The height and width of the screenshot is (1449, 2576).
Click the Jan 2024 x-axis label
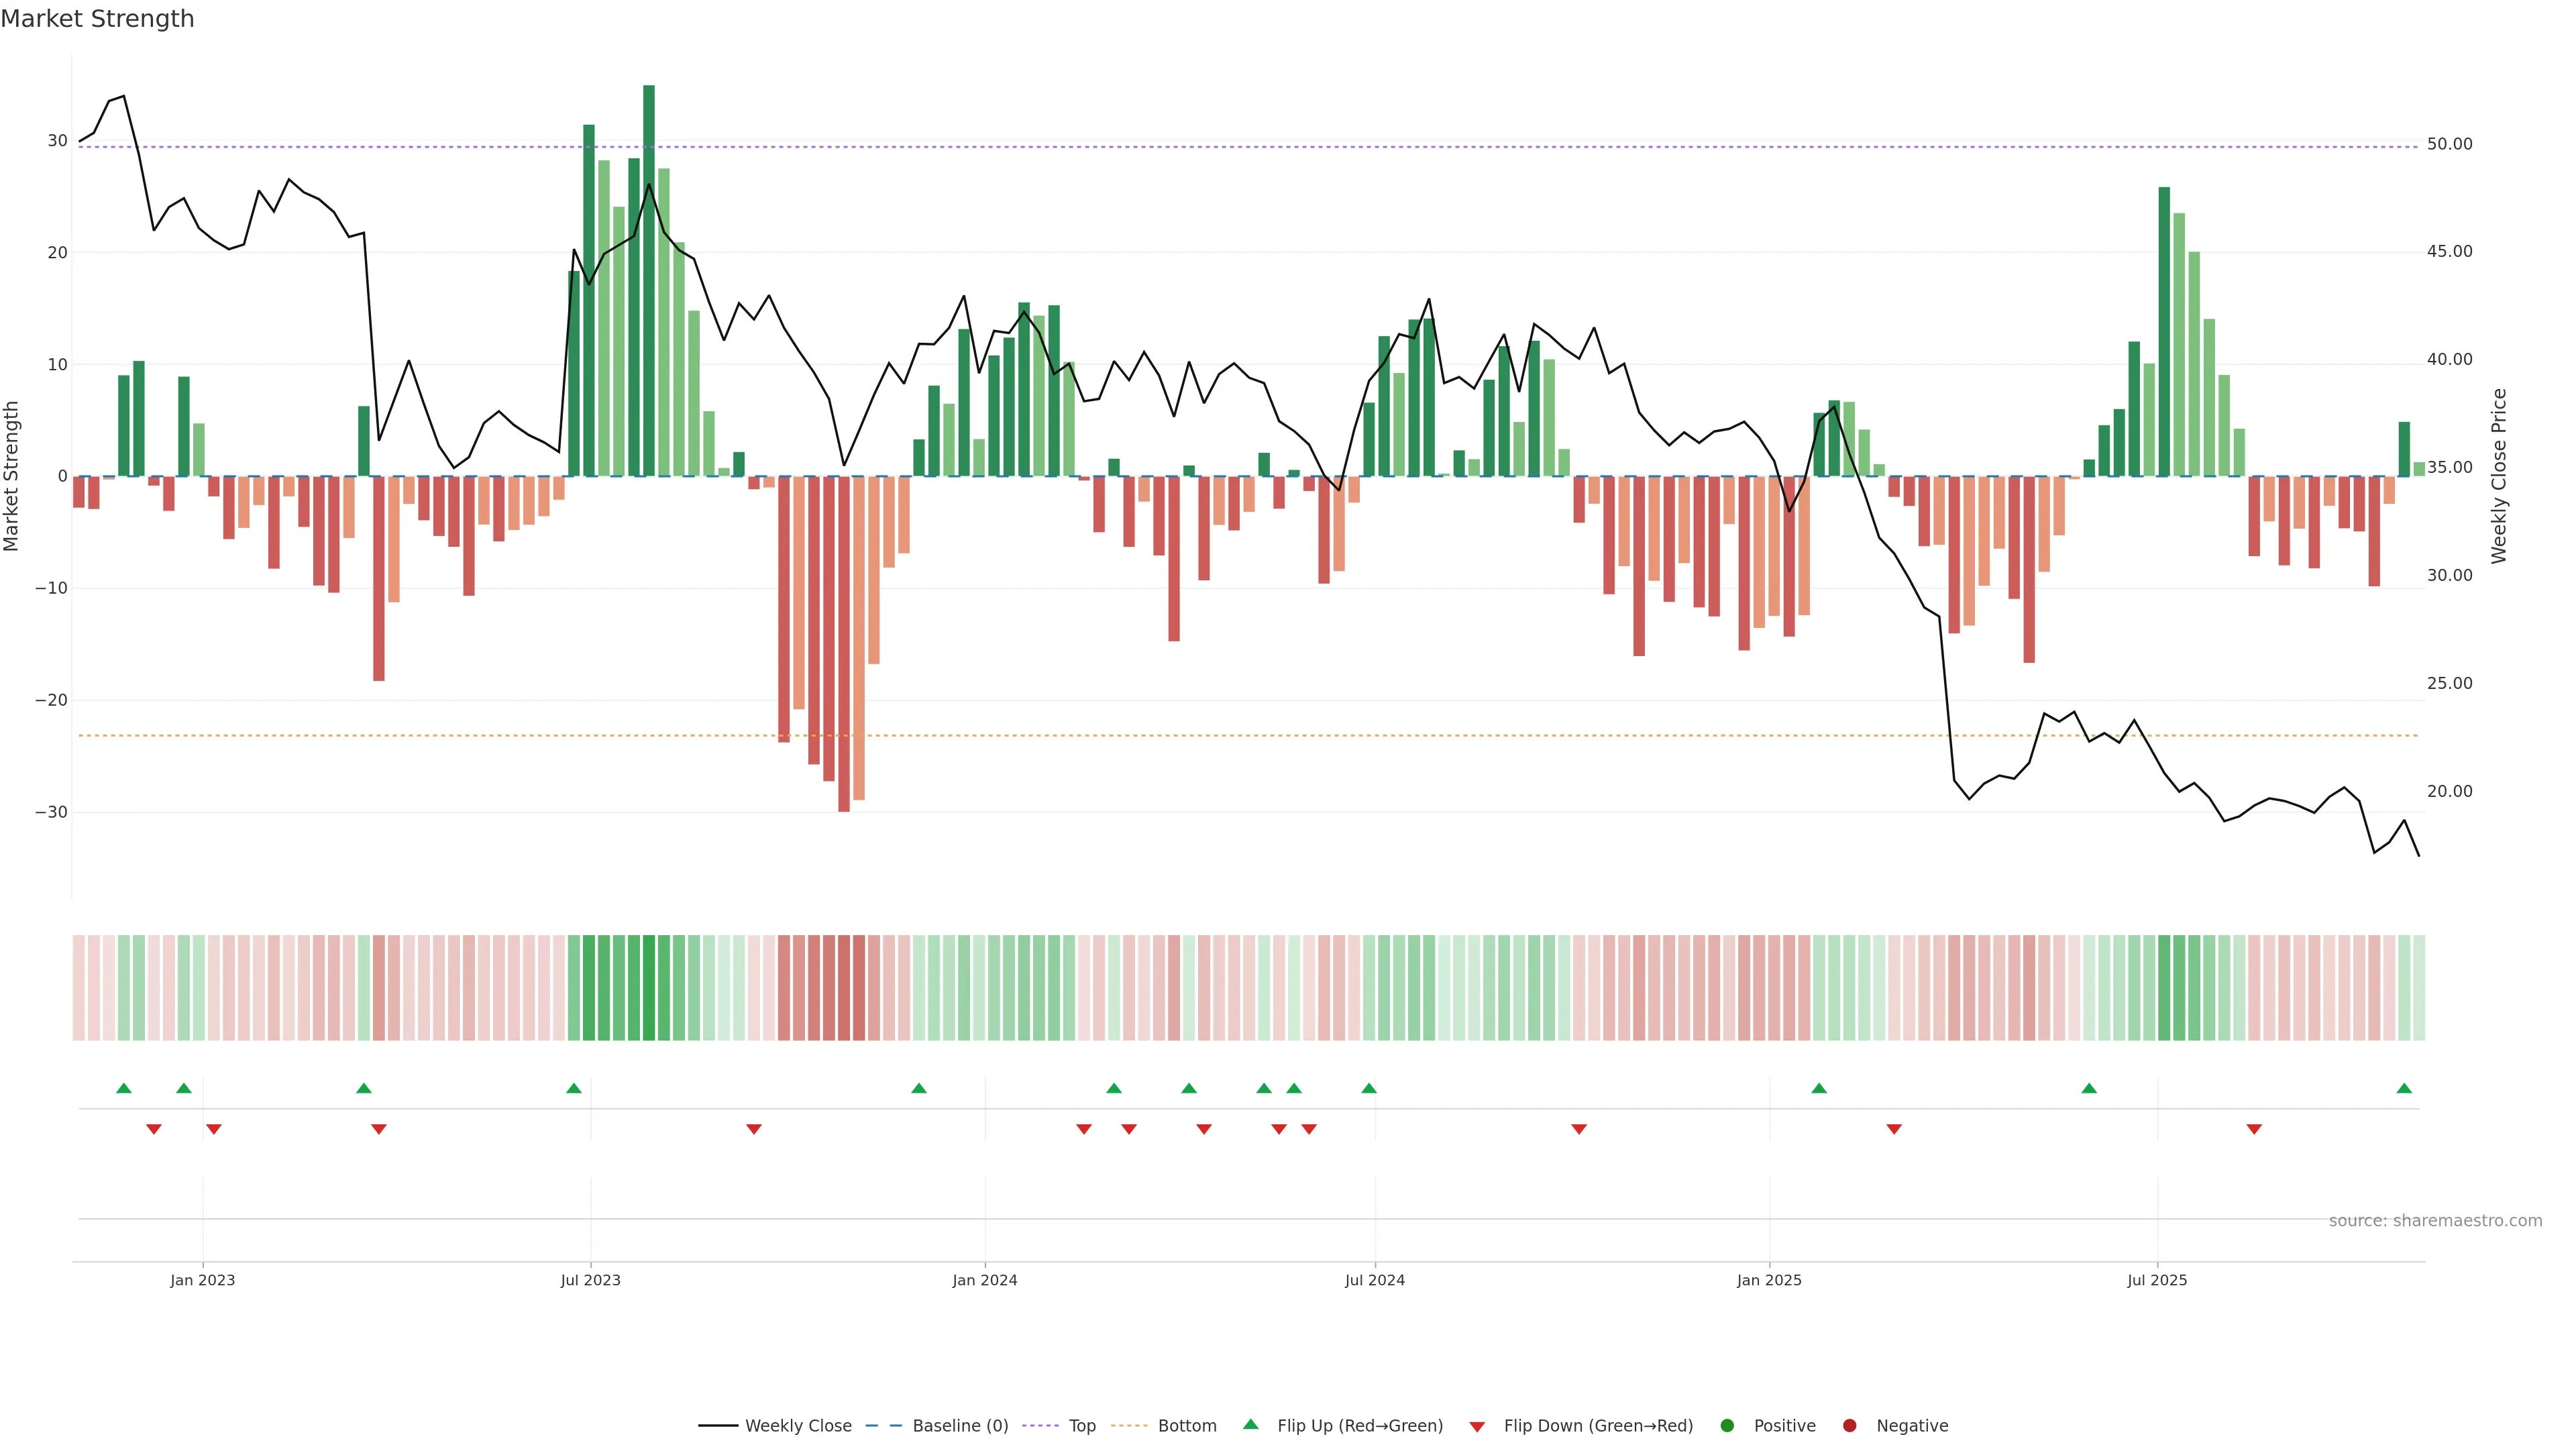coord(984,1280)
